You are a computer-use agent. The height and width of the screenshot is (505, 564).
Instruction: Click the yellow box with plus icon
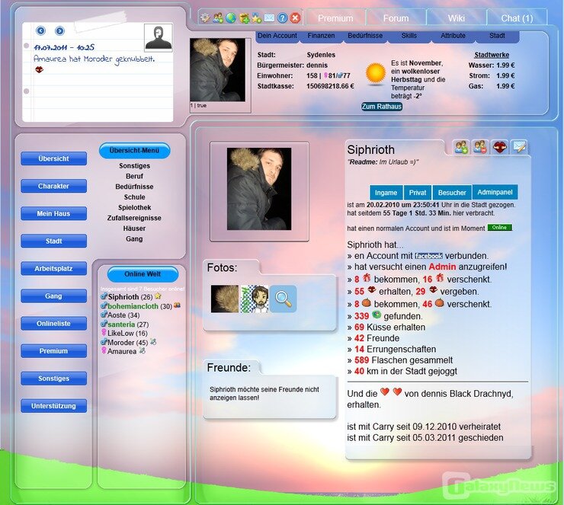click(244, 18)
